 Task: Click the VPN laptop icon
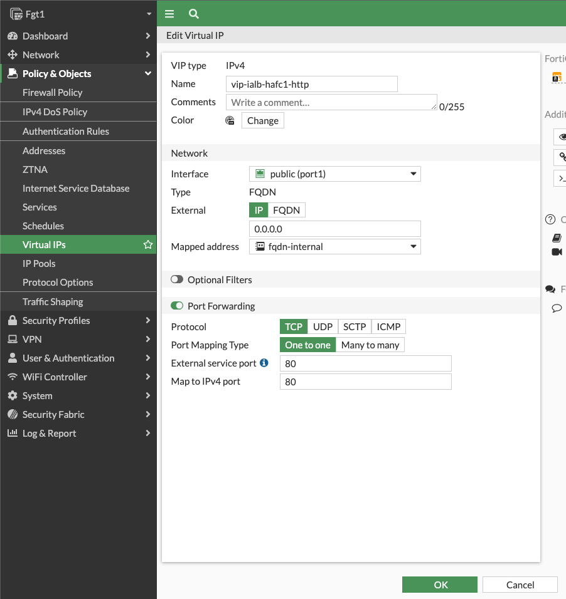[x=13, y=339]
